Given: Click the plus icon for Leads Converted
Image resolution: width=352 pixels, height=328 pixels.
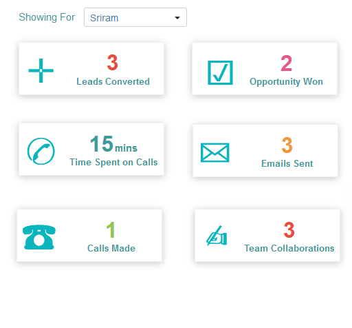Looking at the screenshot, I should click(41, 70).
